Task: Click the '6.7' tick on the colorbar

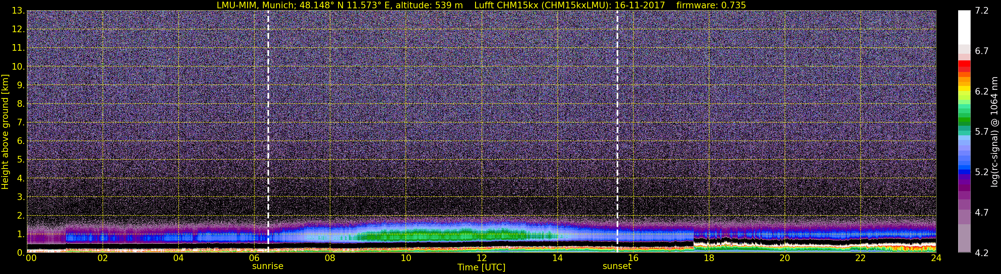Action: (x=982, y=51)
